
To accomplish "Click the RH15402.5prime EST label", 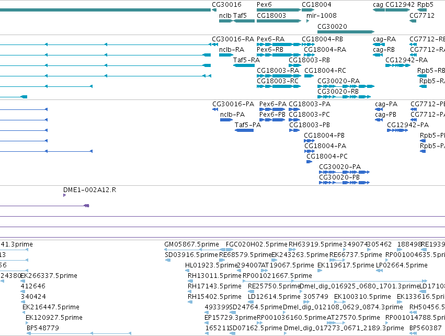I will 214,297.
